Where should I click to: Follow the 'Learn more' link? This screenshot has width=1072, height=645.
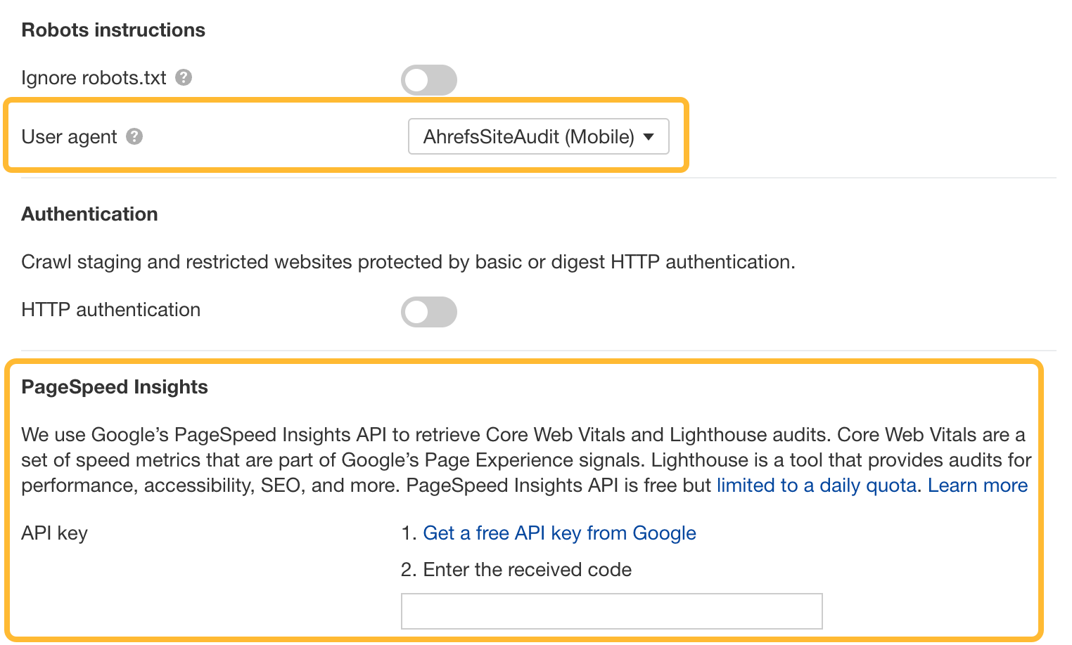[x=977, y=485]
